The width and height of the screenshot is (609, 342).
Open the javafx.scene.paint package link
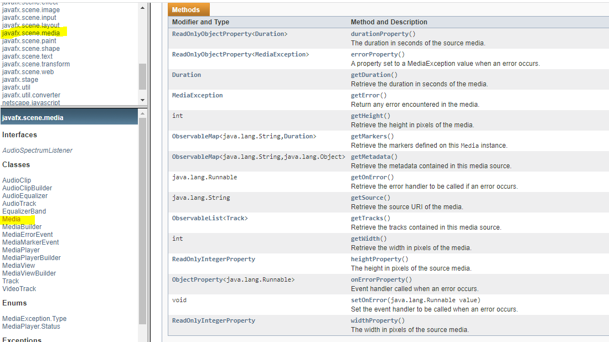[x=29, y=41]
